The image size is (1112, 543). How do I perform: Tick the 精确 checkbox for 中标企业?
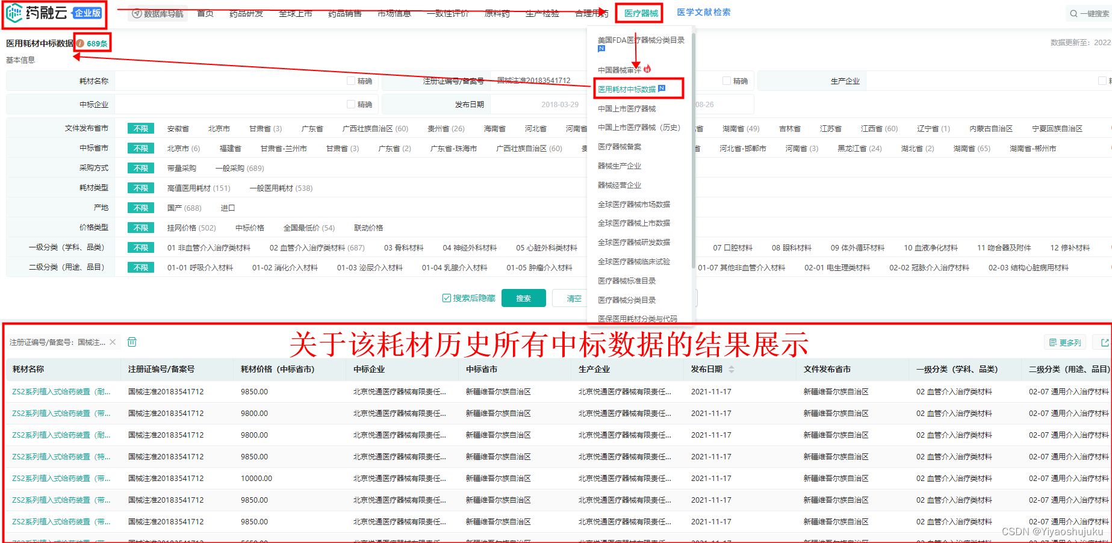pyautogui.click(x=351, y=104)
